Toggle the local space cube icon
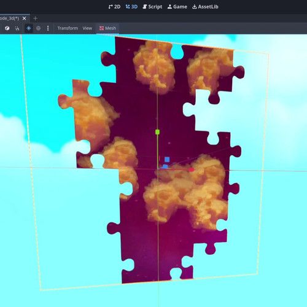Image resolution: width=307 pixels, height=307 pixels. coord(7,28)
